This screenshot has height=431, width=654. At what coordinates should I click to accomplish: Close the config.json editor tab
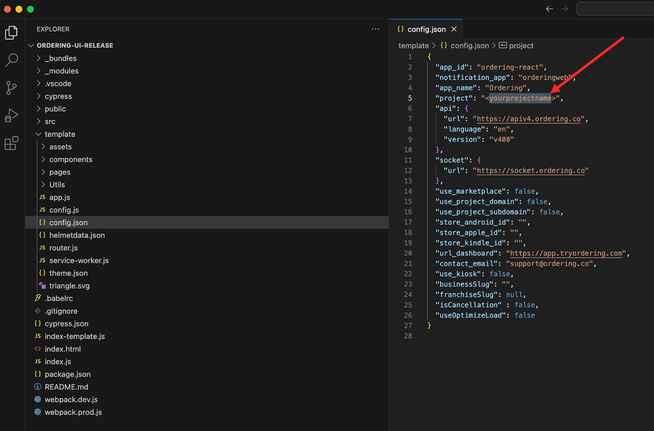pos(454,29)
